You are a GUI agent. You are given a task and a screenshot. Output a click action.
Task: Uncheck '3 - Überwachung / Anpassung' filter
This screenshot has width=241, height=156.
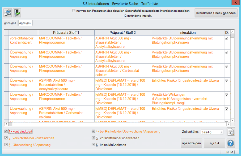[x=6, y=145]
